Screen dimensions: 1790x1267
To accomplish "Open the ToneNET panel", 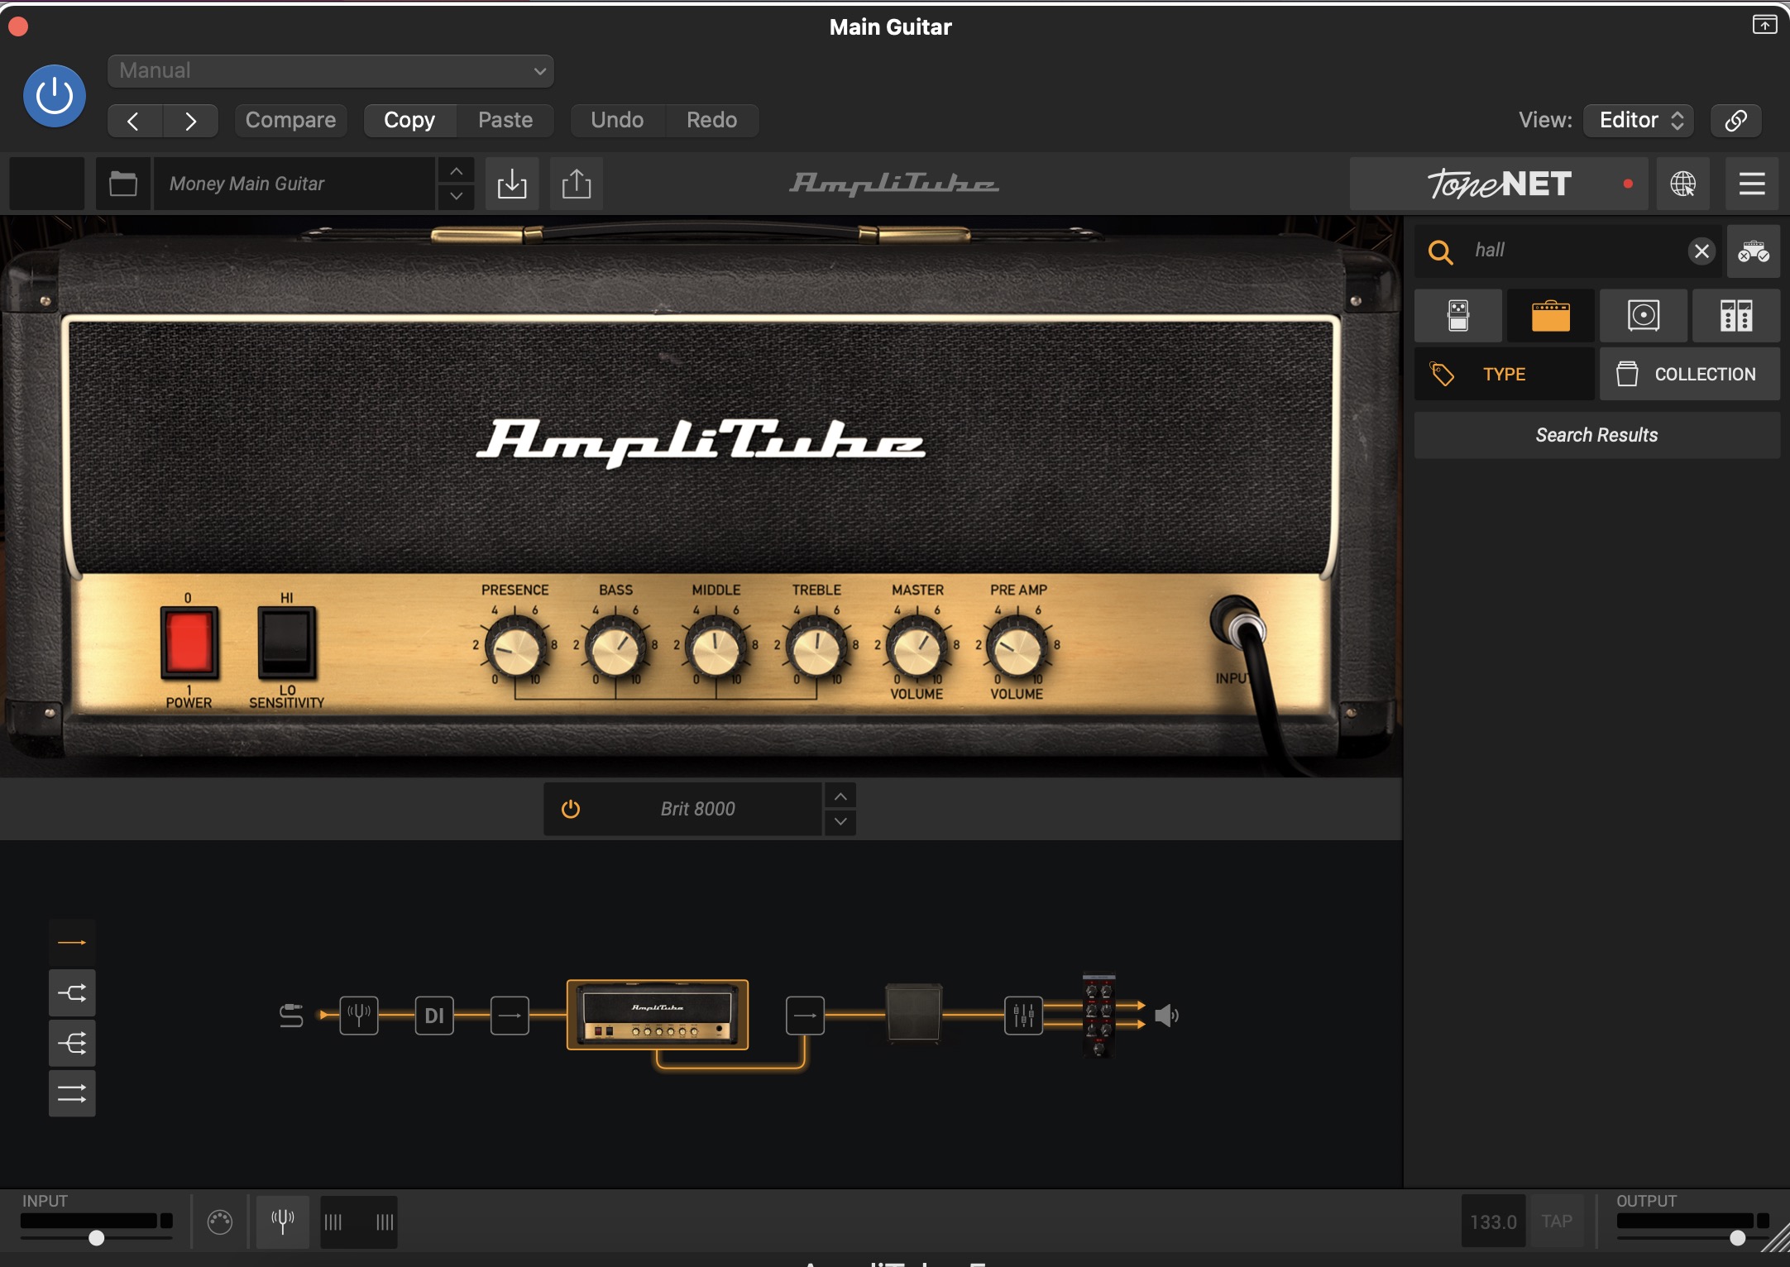I will [x=1499, y=184].
